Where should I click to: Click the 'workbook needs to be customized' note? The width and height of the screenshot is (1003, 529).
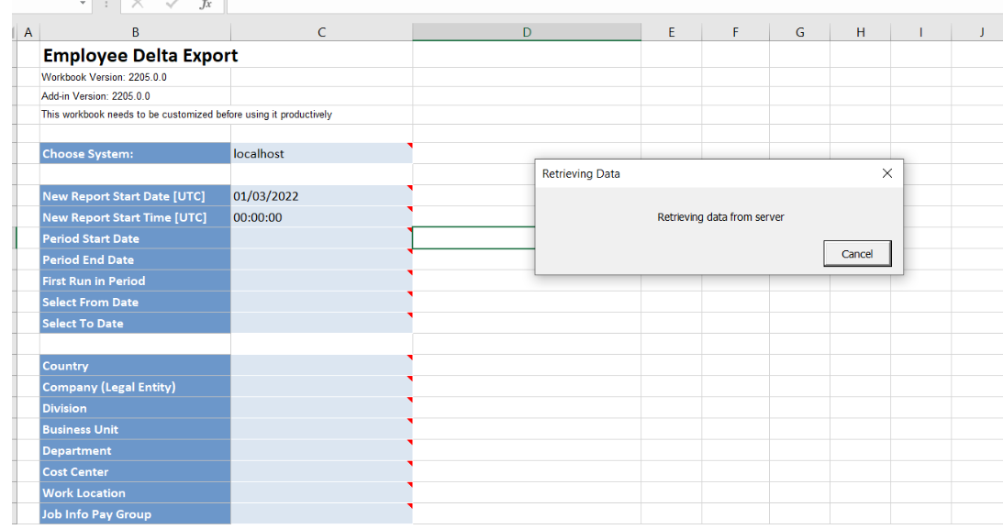pyautogui.click(x=186, y=115)
